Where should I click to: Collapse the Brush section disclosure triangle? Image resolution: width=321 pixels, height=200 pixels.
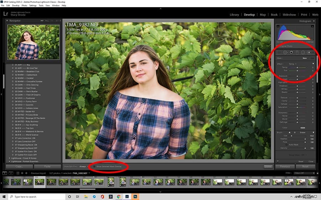tap(313, 133)
